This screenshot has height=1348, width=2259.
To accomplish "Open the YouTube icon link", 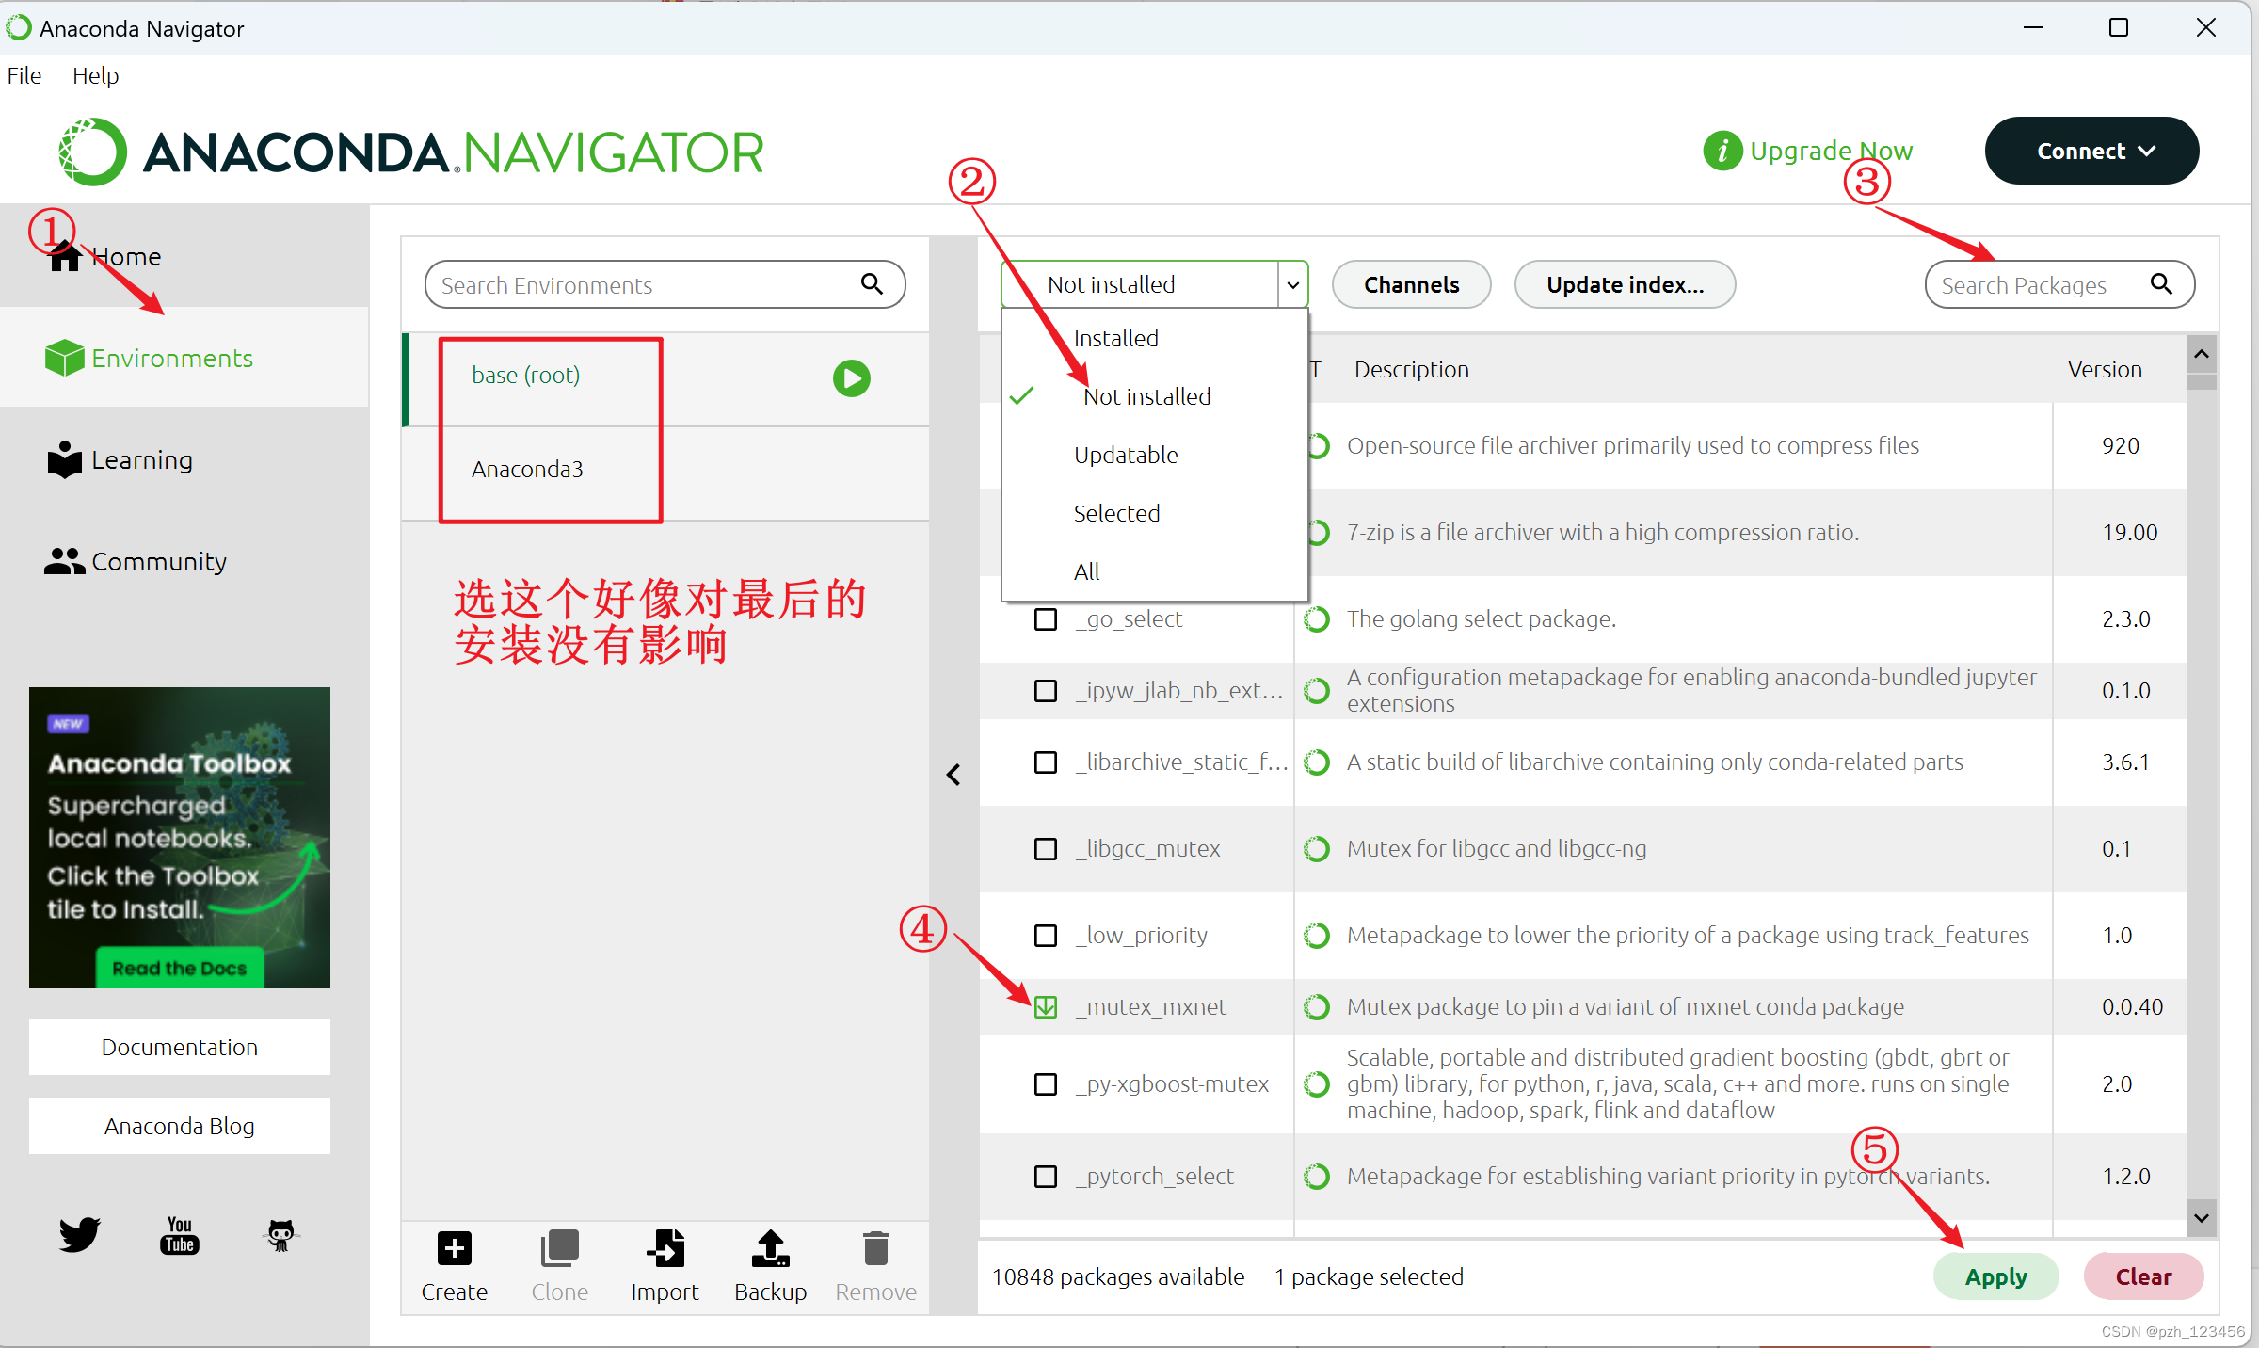I will point(179,1234).
